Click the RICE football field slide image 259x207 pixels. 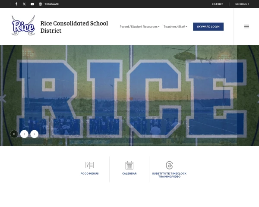pos(129,96)
